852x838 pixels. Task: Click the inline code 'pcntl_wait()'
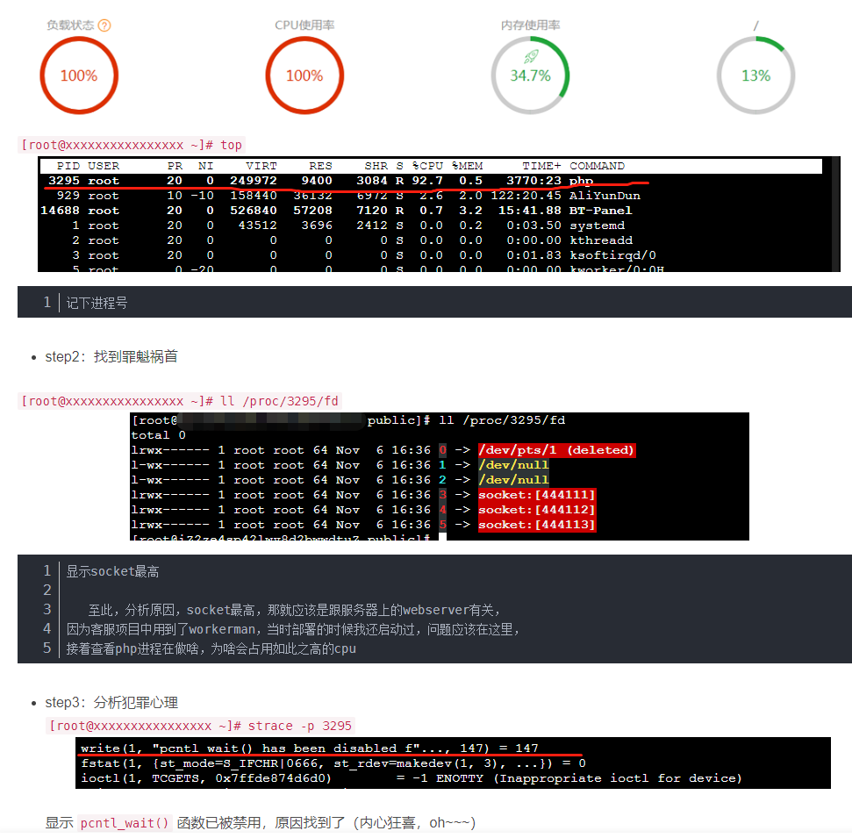pyautogui.click(x=125, y=823)
